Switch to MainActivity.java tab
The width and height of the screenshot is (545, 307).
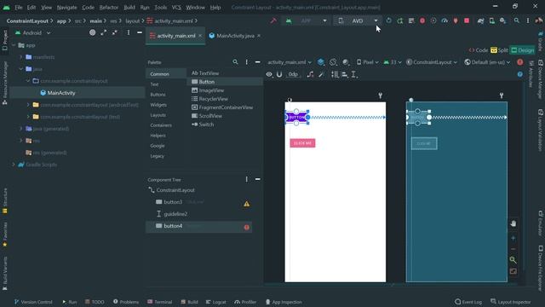click(235, 36)
